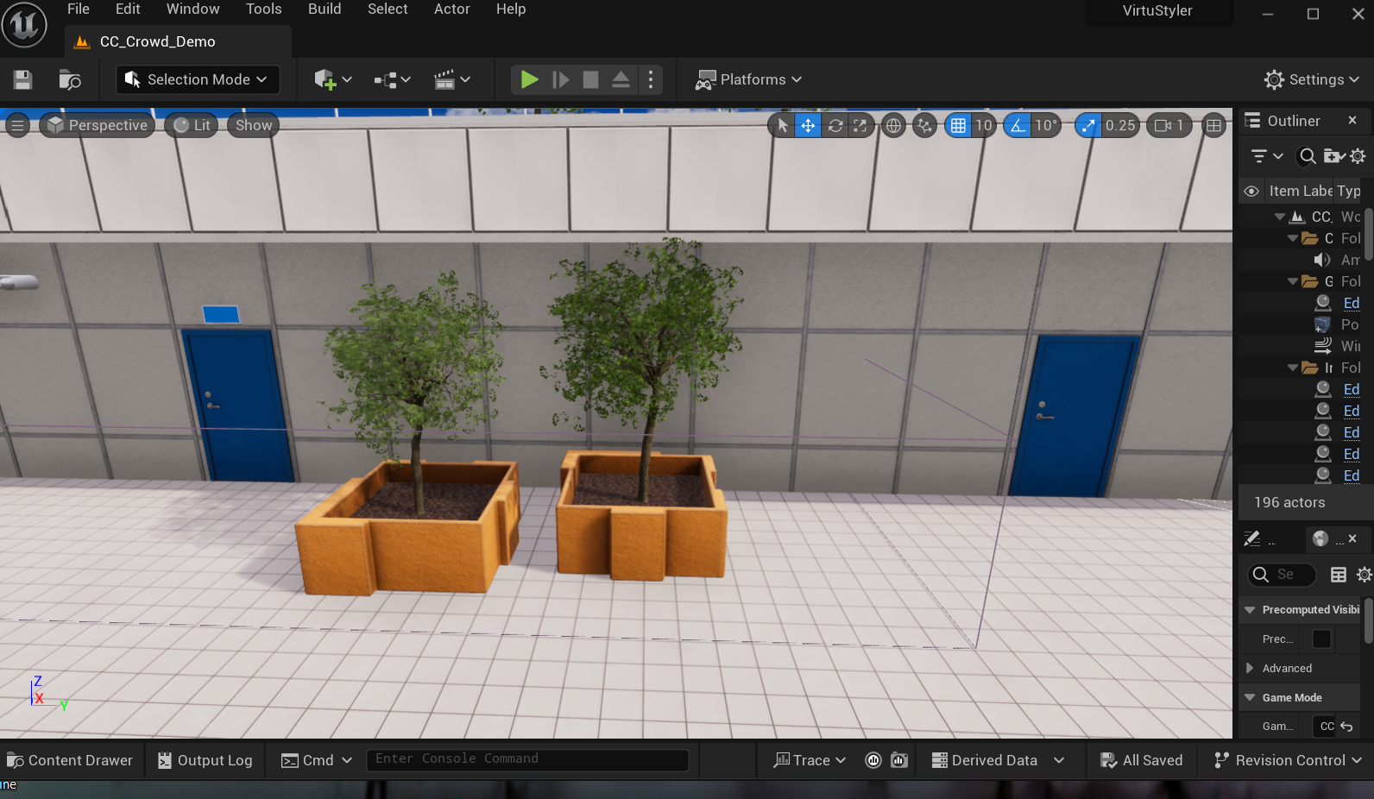Open the Settings dropdown in the toolbar
The width and height of the screenshot is (1374, 799).
click(1312, 79)
